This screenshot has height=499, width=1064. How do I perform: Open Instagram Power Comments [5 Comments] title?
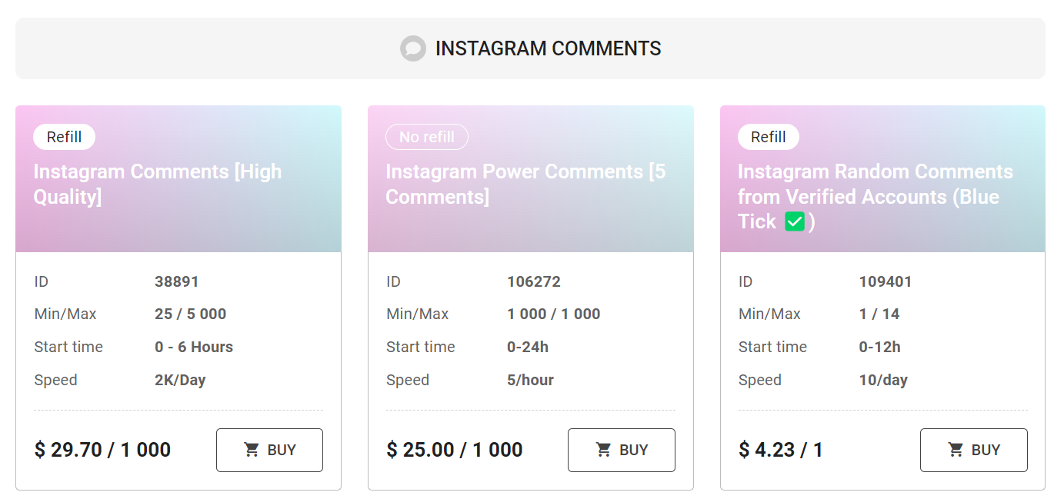point(525,184)
